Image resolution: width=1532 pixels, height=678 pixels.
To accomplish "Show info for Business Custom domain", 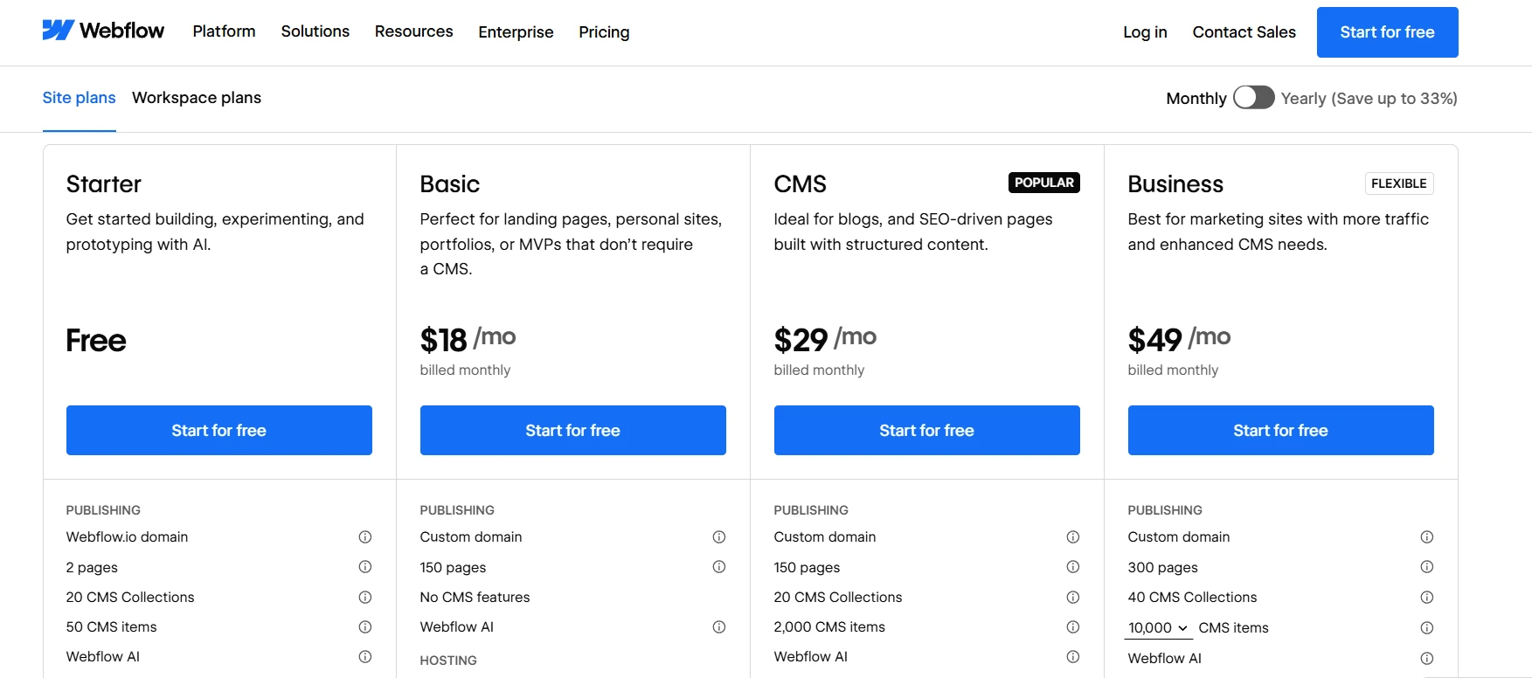I will click(1427, 536).
